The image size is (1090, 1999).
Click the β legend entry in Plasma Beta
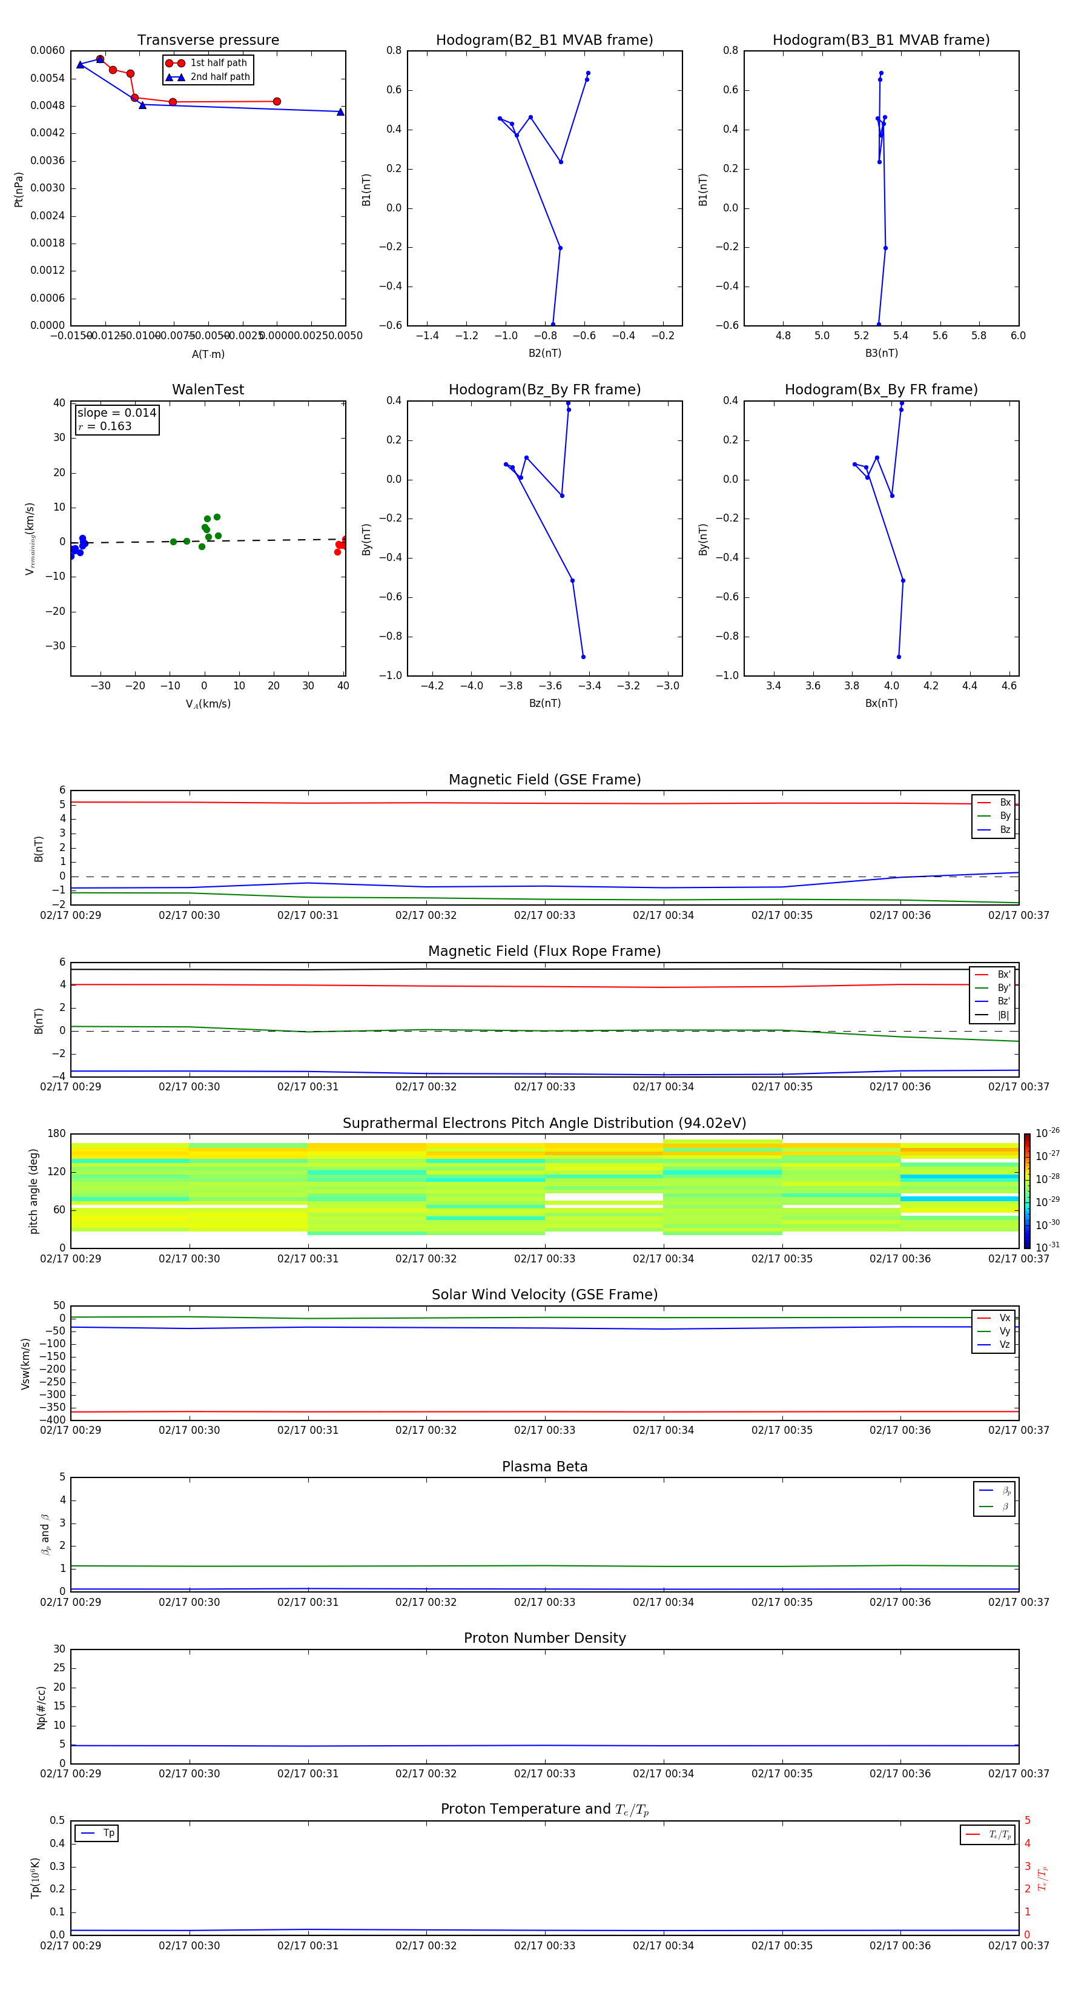click(994, 1508)
